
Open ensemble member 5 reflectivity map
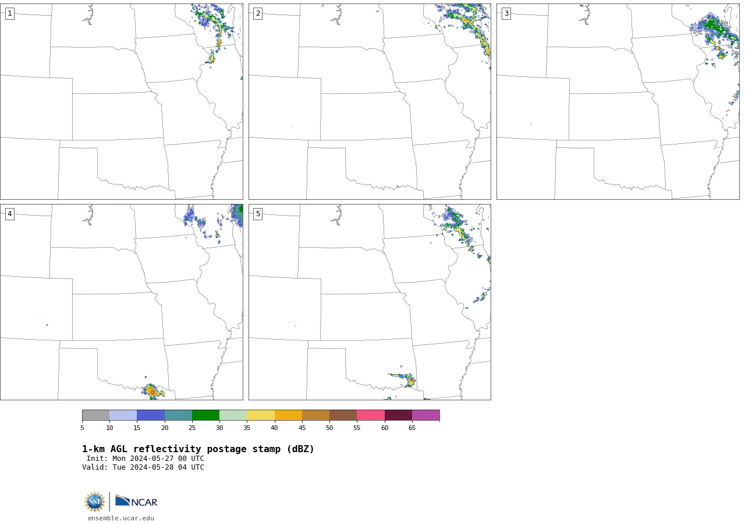(370, 302)
